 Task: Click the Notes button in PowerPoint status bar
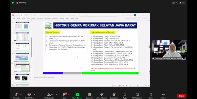(114, 86)
